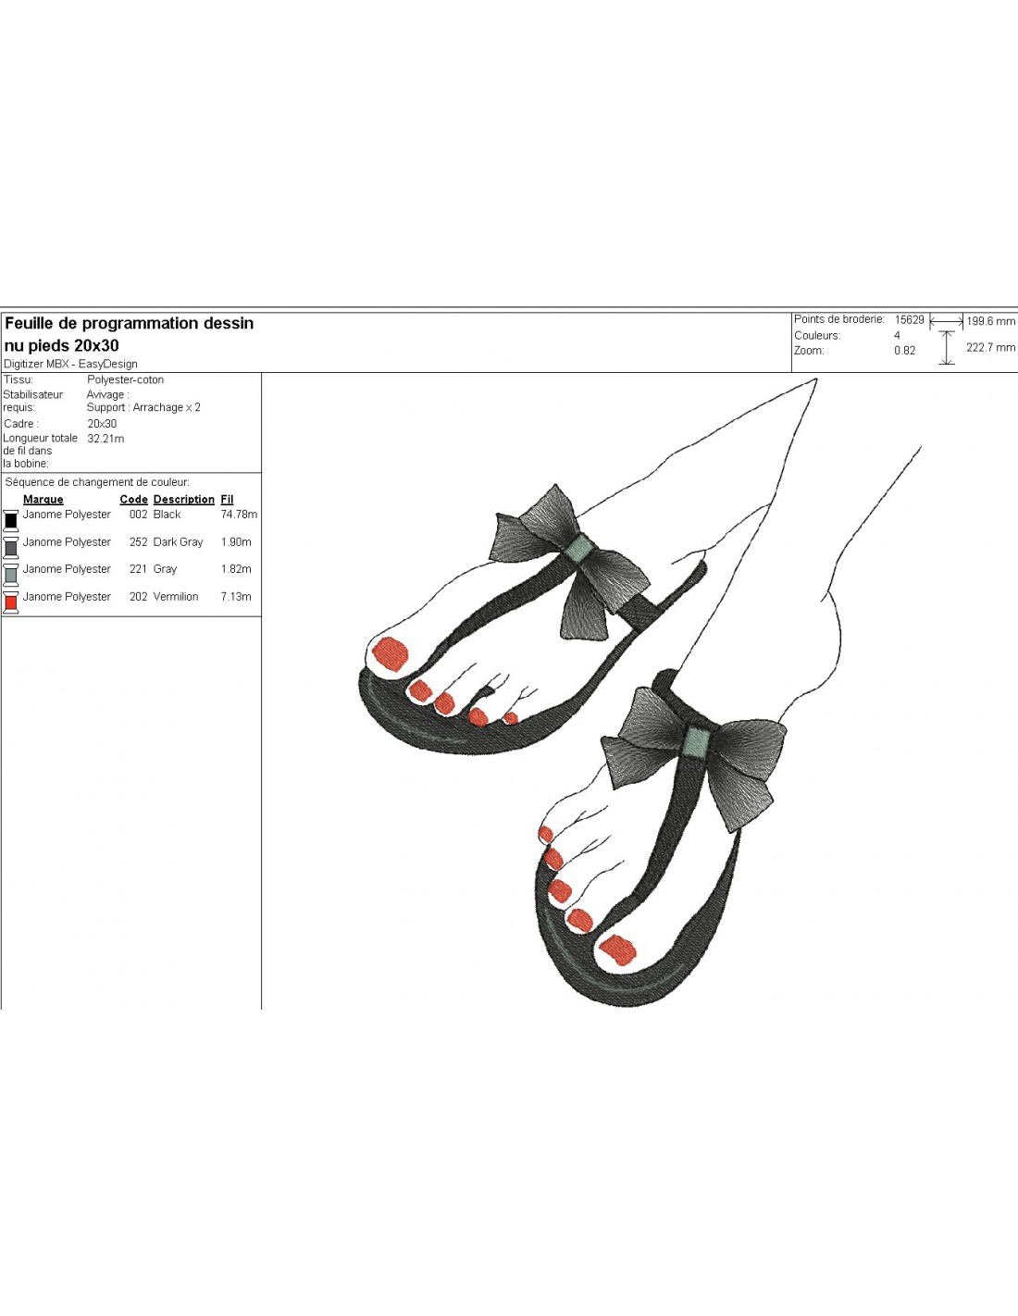The height and width of the screenshot is (1316, 1018).
Task: Click the vertical height dimension arrow icon
Action: 946,348
